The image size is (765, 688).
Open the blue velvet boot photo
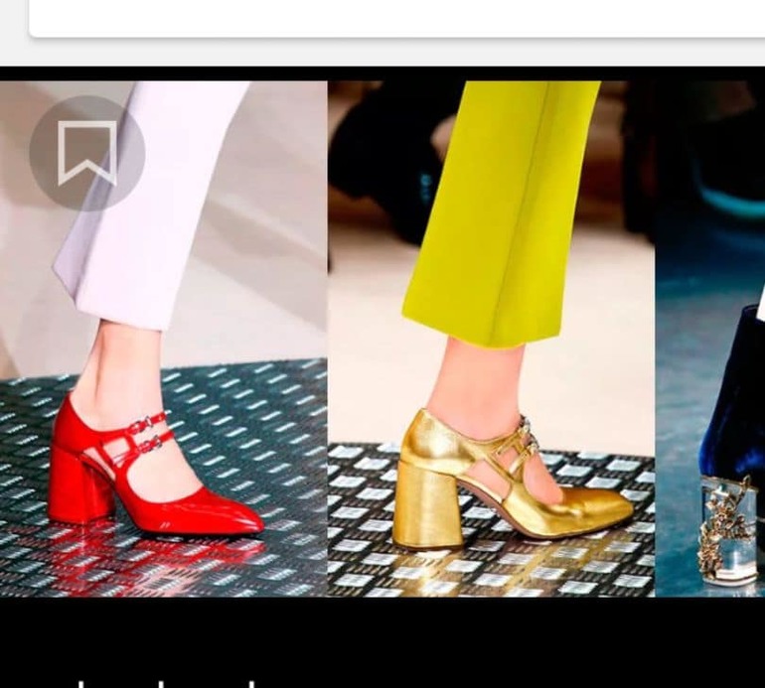click(710, 338)
